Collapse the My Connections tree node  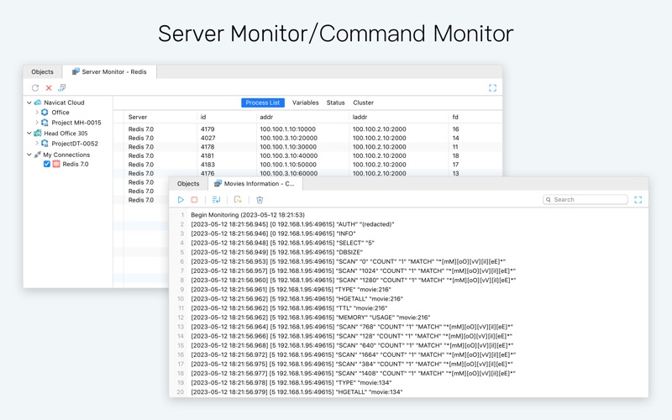(x=29, y=155)
